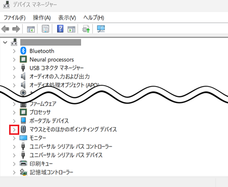This screenshot has height=187, width=228.
Task: Select the モニター label
Action: pyautogui.click(x=38, y=138)
